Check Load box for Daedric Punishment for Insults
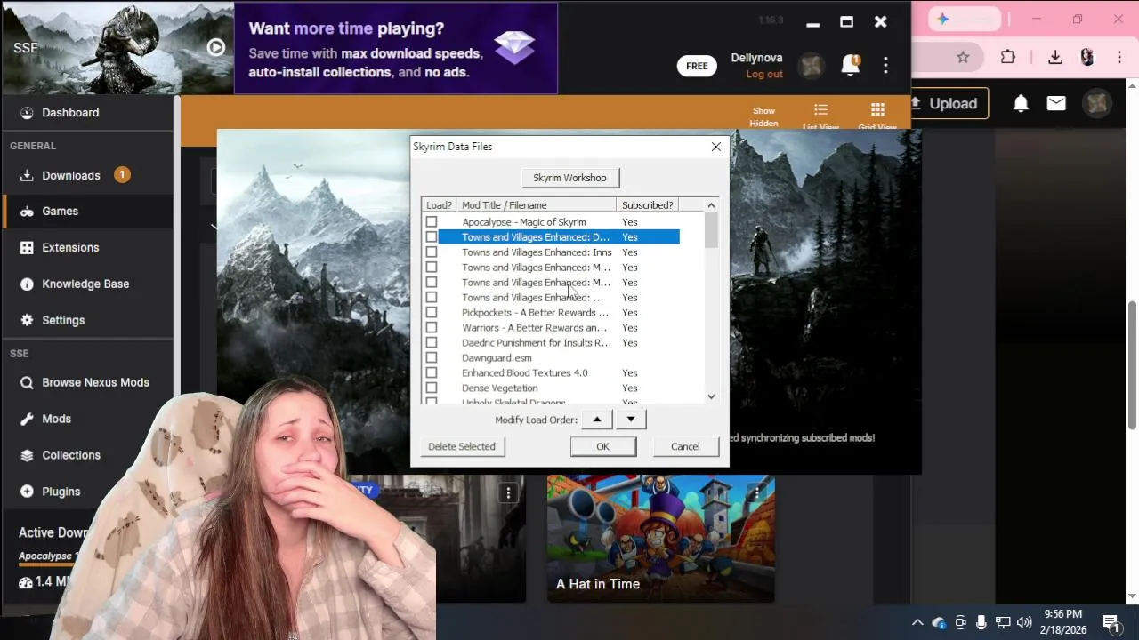Image resolution: width=1139 pixels, height=640 pixels. tap(432, 343)
